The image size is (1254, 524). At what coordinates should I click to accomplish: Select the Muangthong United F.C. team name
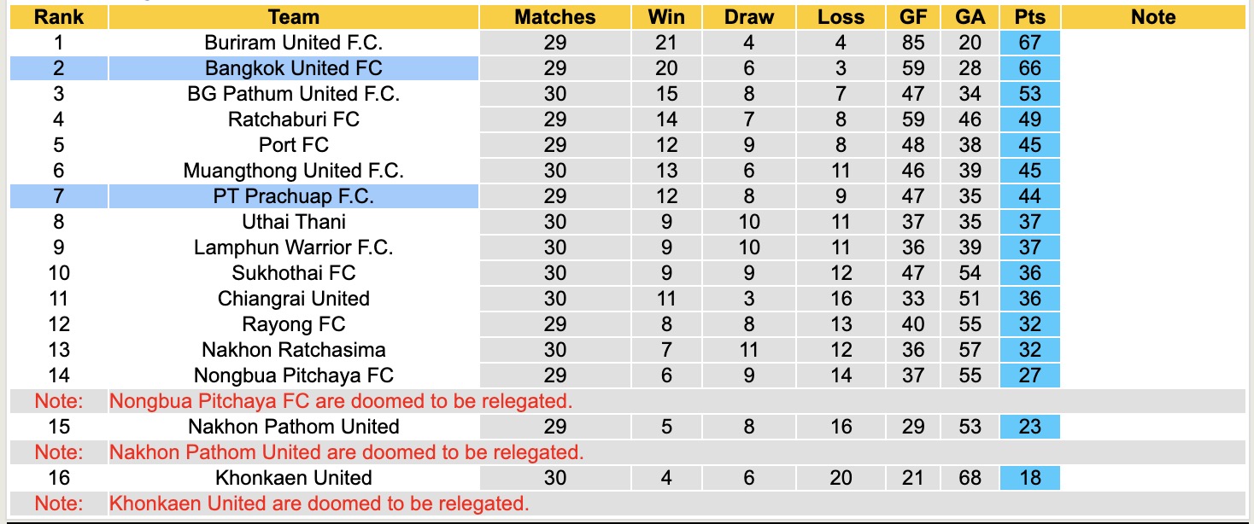[x=293, y=171]
